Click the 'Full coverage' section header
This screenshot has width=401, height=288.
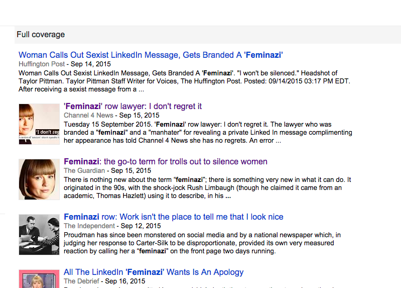pos(41,35)
